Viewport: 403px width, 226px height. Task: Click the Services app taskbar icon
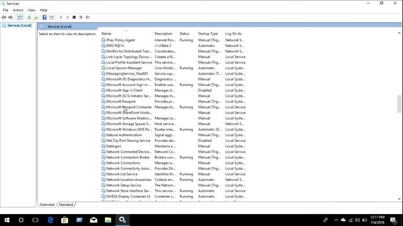122,220
